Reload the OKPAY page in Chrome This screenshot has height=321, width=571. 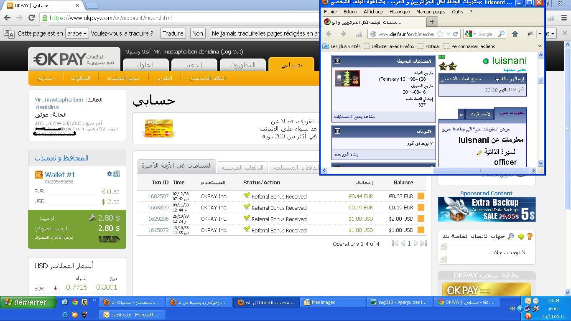[x=31, y=18]
